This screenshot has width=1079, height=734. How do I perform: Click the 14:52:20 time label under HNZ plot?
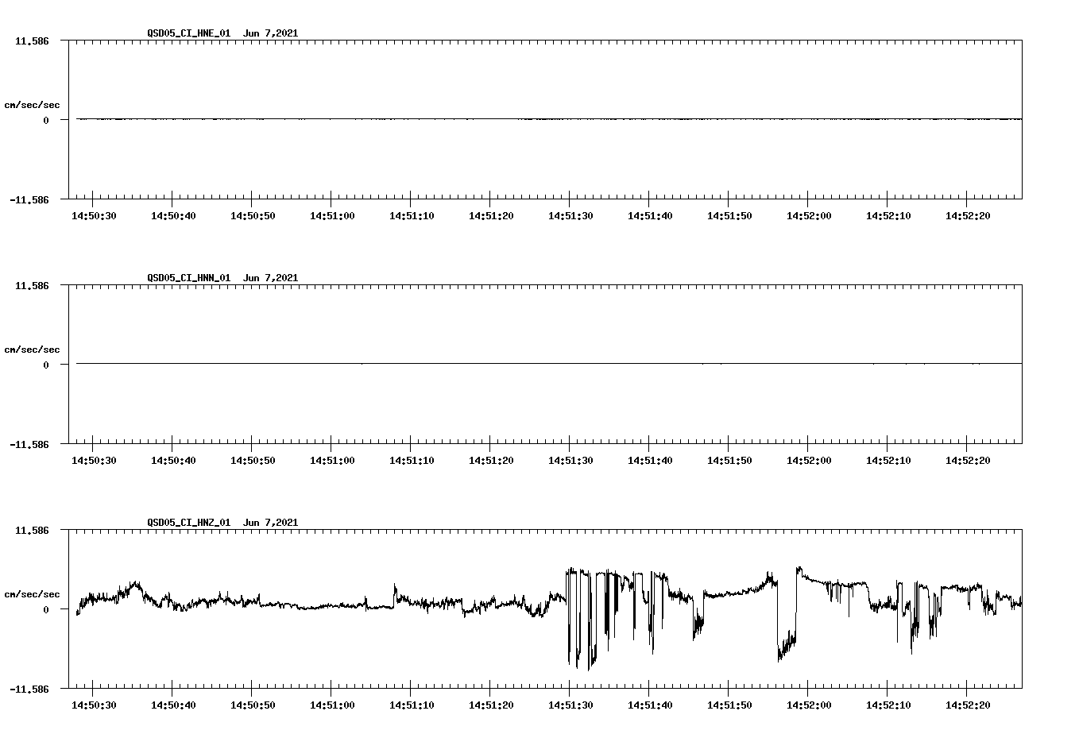point(968,705)
